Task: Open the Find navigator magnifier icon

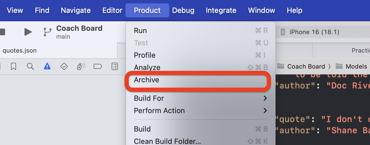Action: 30,66
